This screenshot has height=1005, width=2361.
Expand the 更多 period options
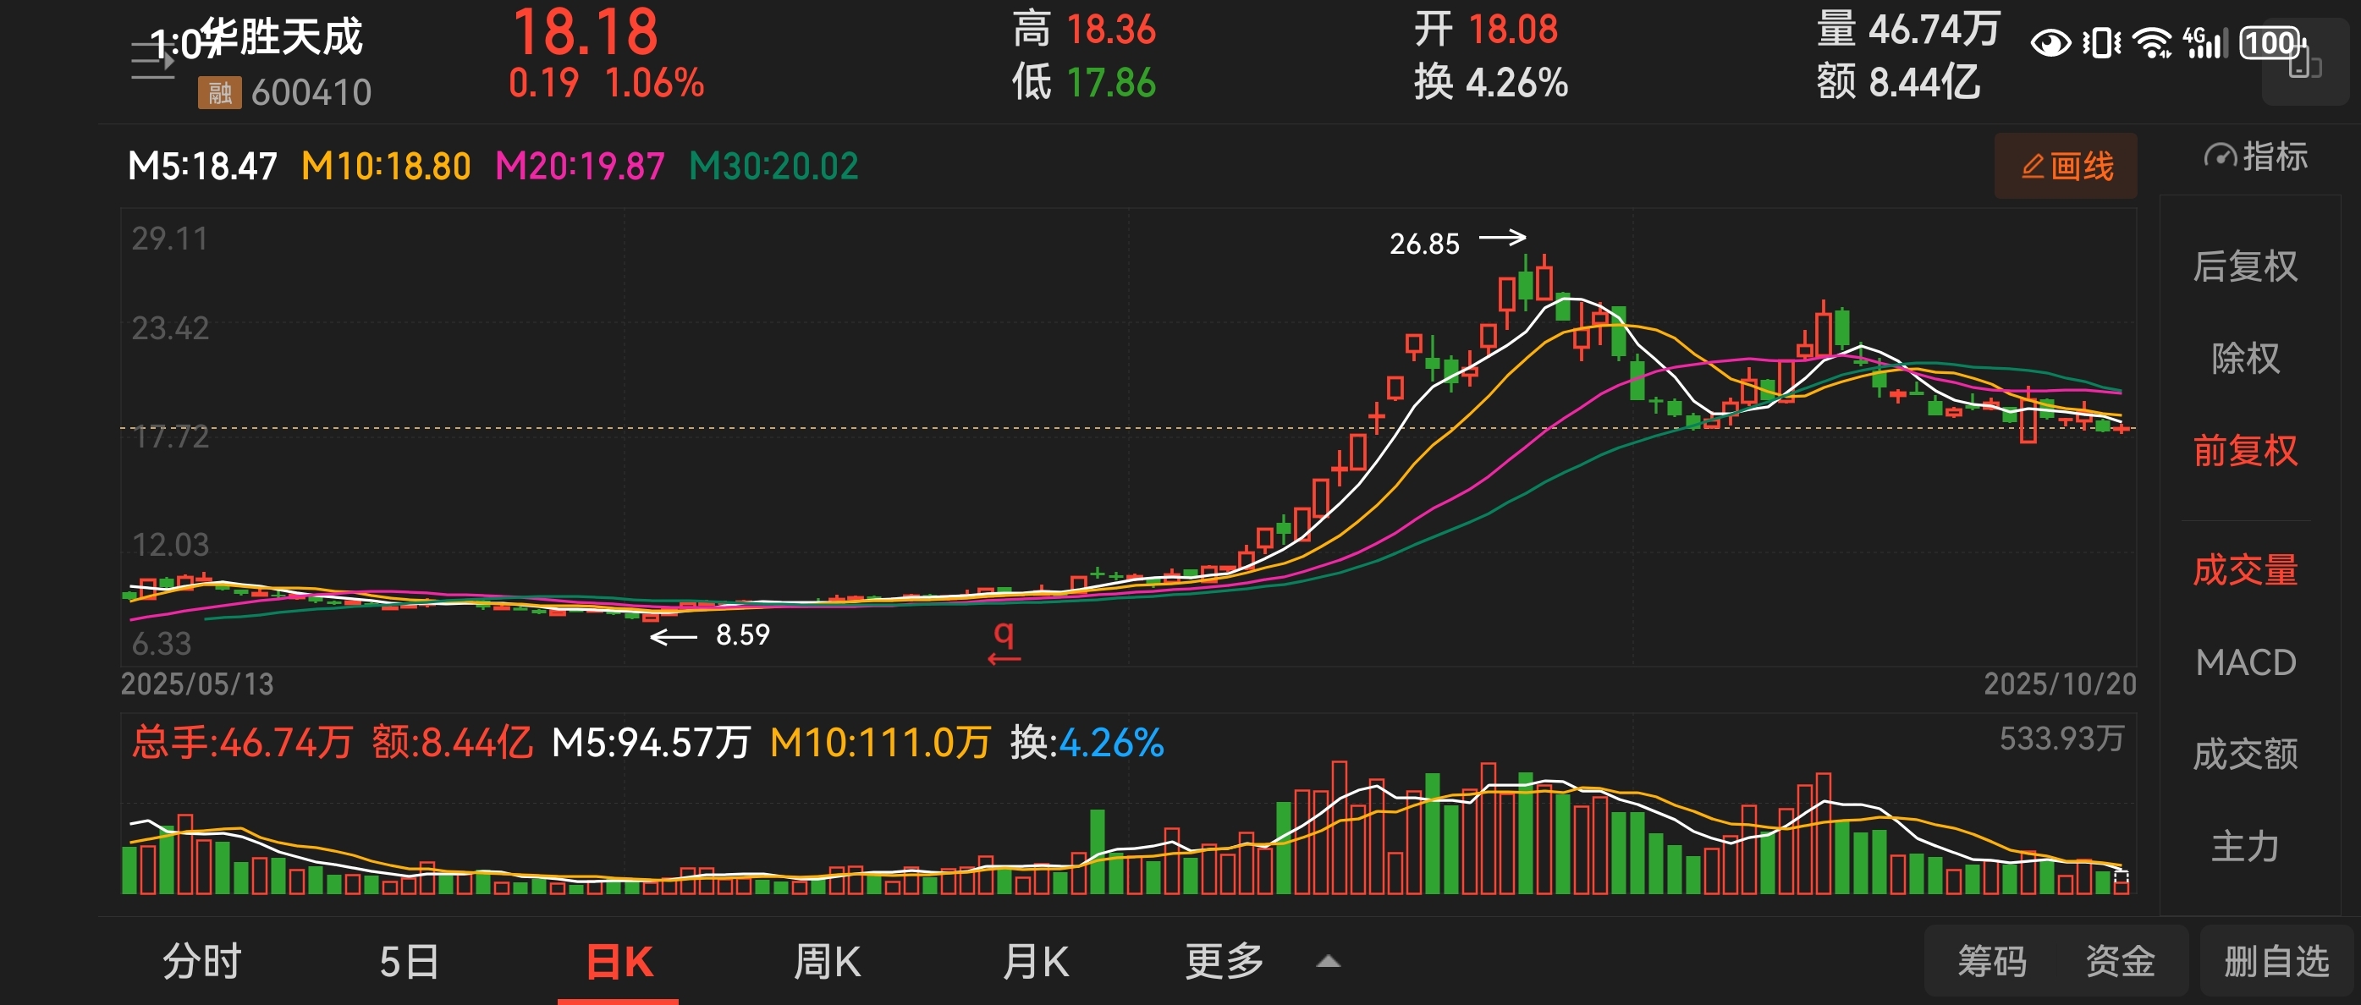pos(1225,962)
